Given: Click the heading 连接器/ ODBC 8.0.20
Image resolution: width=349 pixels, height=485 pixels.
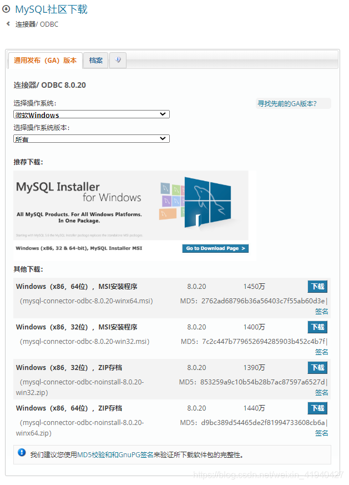Looking at the screenshot, I should tap(50, 85).
